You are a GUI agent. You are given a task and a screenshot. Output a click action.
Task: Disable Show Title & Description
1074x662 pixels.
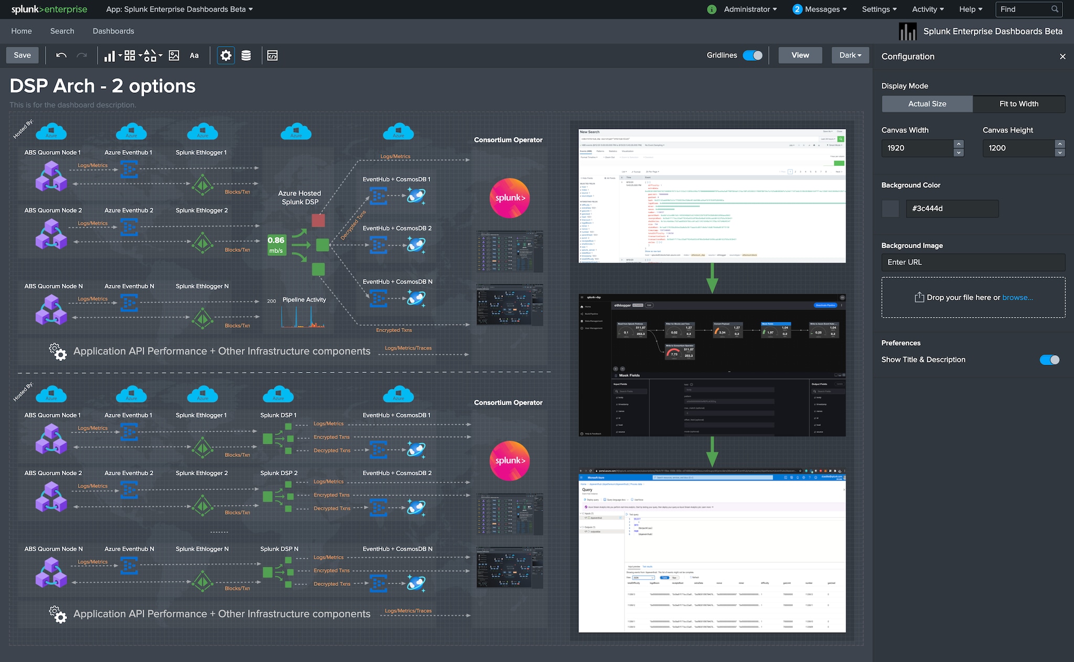point(1049,360)
